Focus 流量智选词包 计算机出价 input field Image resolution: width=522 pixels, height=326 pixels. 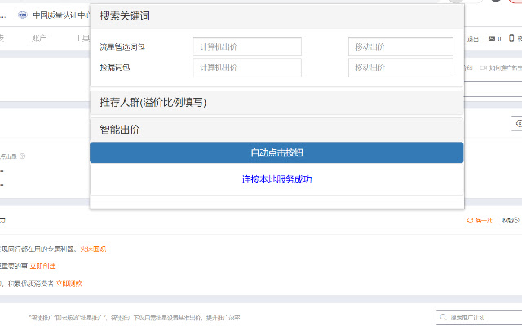247,47
